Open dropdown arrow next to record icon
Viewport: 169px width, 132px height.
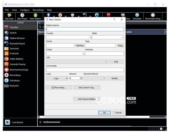point(66,16)
